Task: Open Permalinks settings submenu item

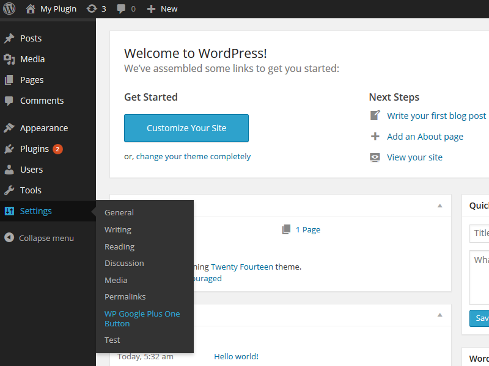Action: click(125, 297)
